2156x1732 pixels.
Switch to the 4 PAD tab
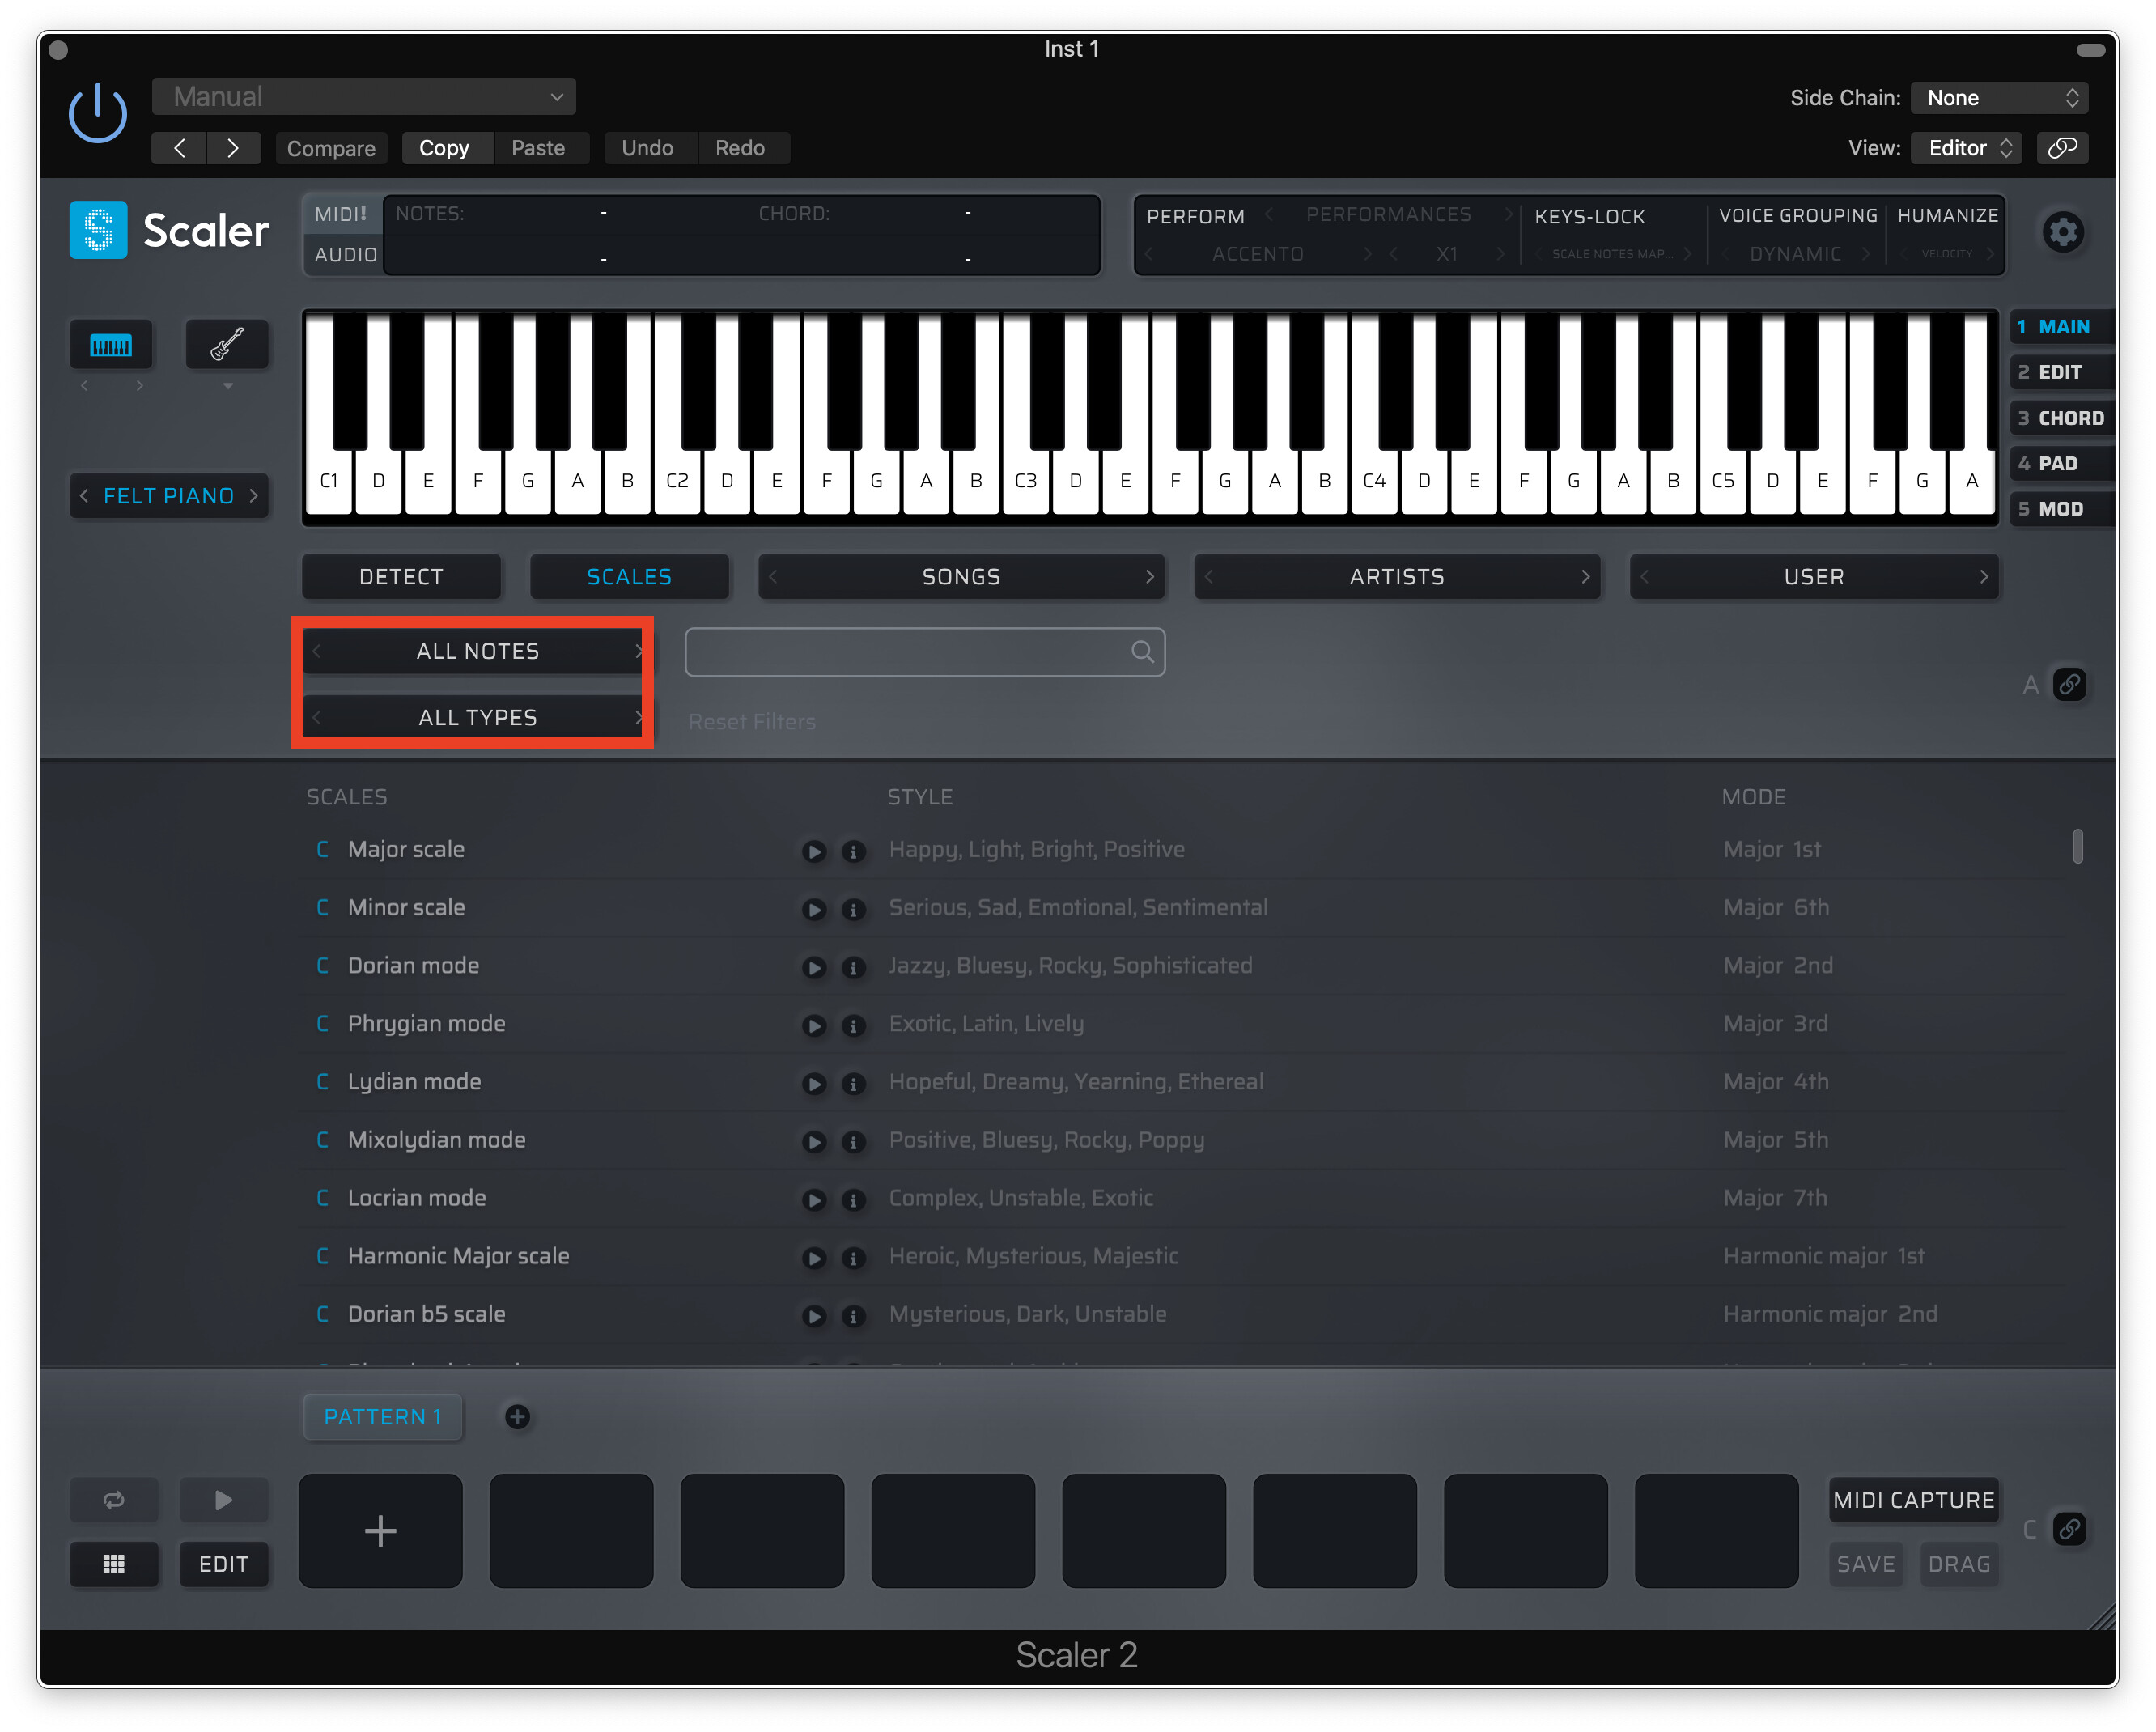tap(2062, 463)
